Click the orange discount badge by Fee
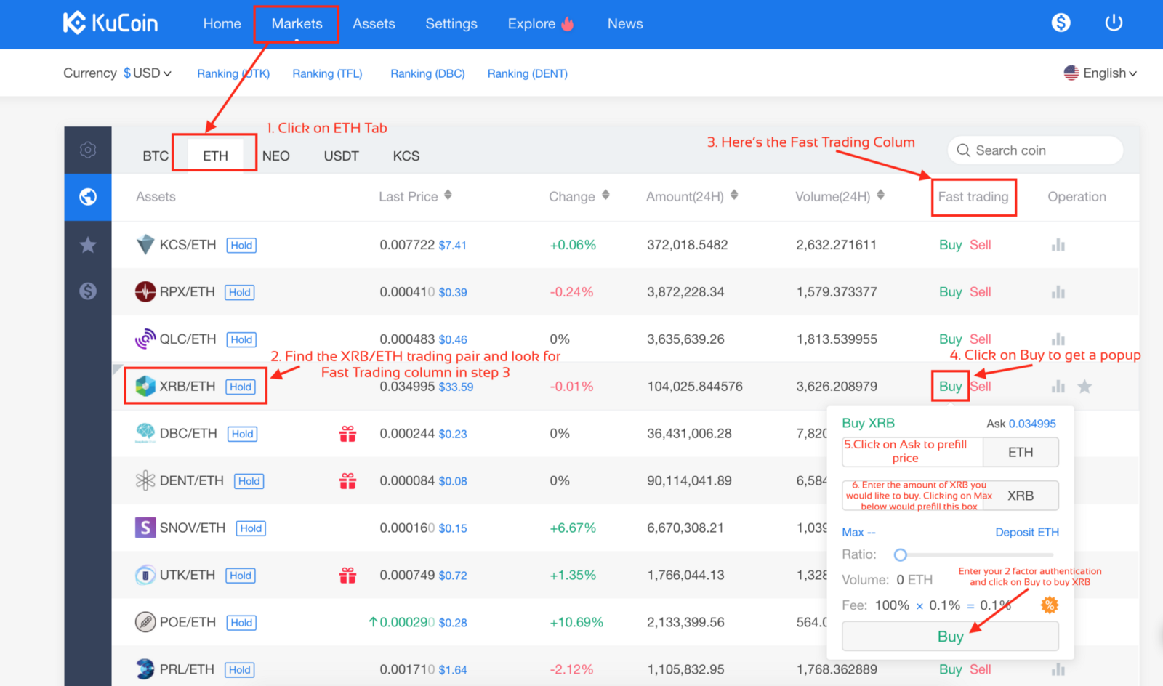Image resolution: width=1163 pixels, height=686 pixels. pyautogui.click(x=1049, y=605)
